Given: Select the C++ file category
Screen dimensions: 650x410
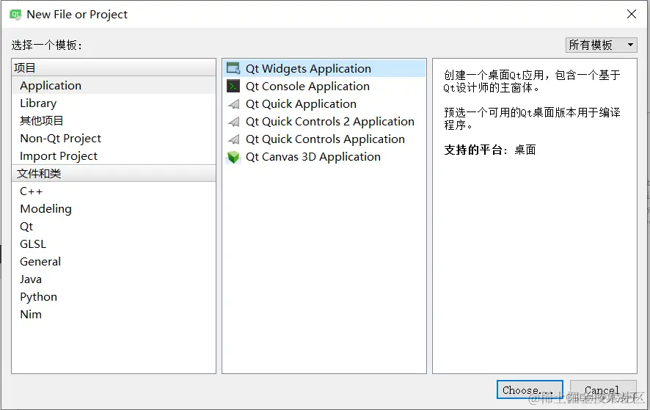Looking at the screenshot, I should 114,191.
